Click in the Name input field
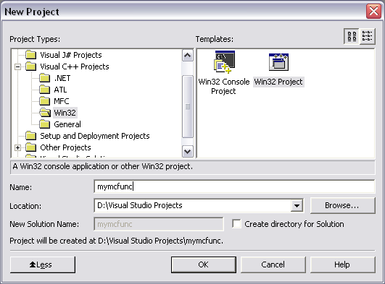Screen dimensions: 385x284 coord(234,186)
